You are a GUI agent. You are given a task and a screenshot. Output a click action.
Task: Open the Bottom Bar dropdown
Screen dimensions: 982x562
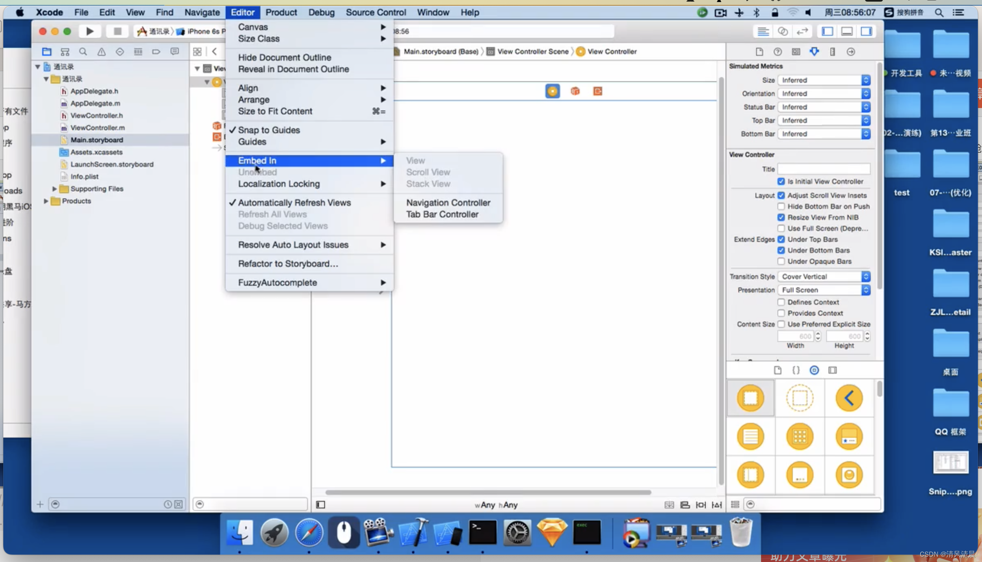click(x=824, y=134)
